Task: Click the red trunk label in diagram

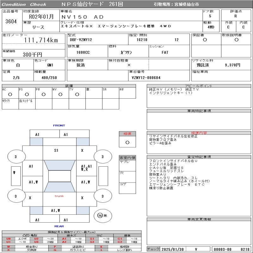Action: point(59,196)
